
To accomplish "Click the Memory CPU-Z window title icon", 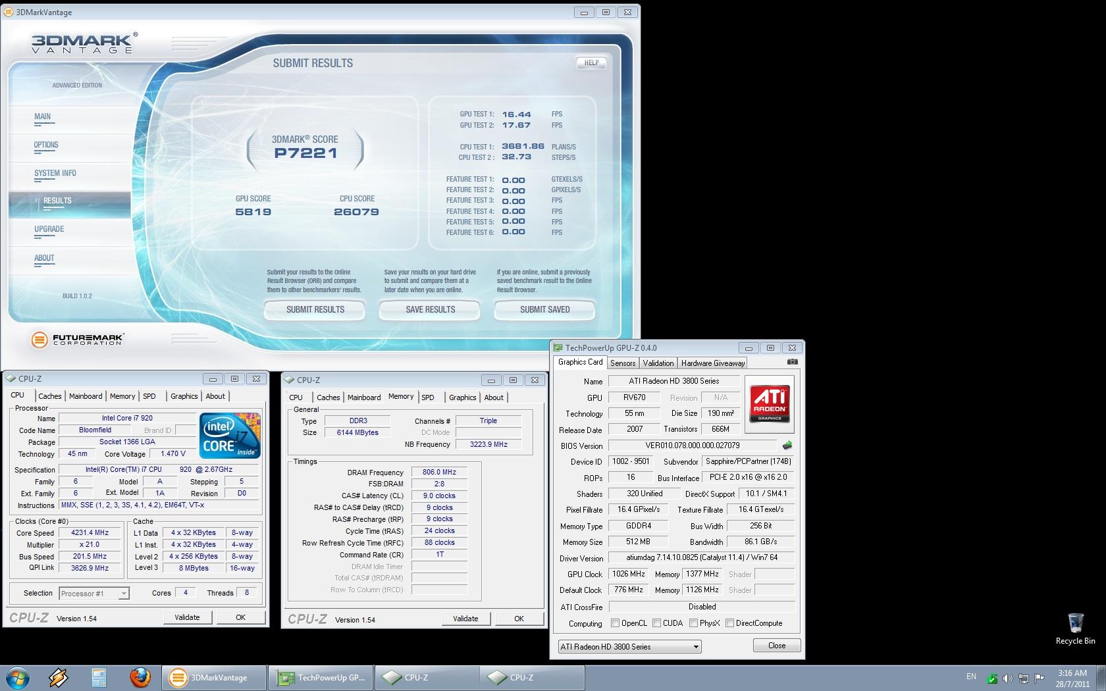I will click(289, 380).
